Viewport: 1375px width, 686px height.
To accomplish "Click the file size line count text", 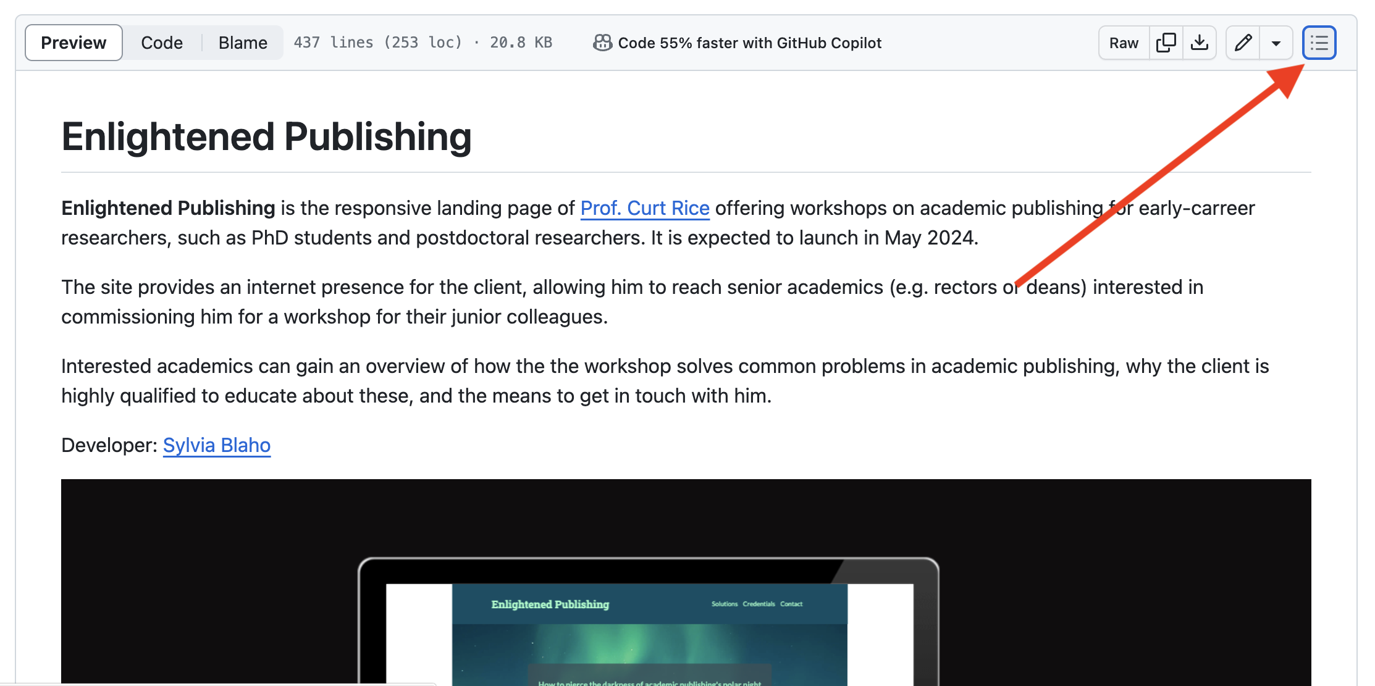I will point(423,43).
